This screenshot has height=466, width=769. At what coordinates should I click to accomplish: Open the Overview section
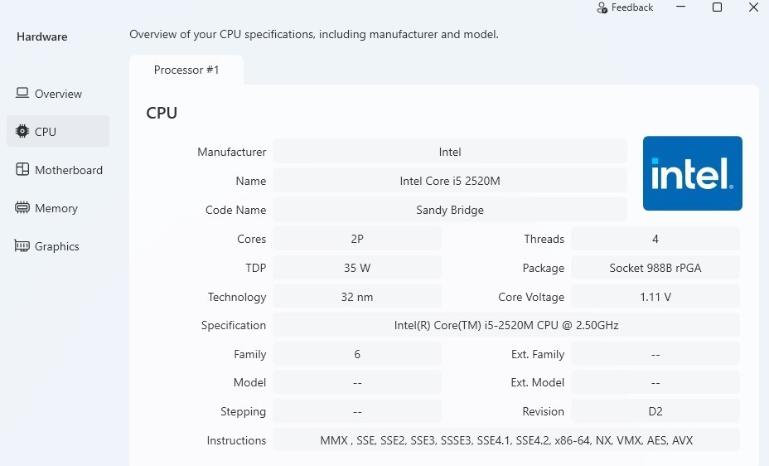(x=58, y=93)
